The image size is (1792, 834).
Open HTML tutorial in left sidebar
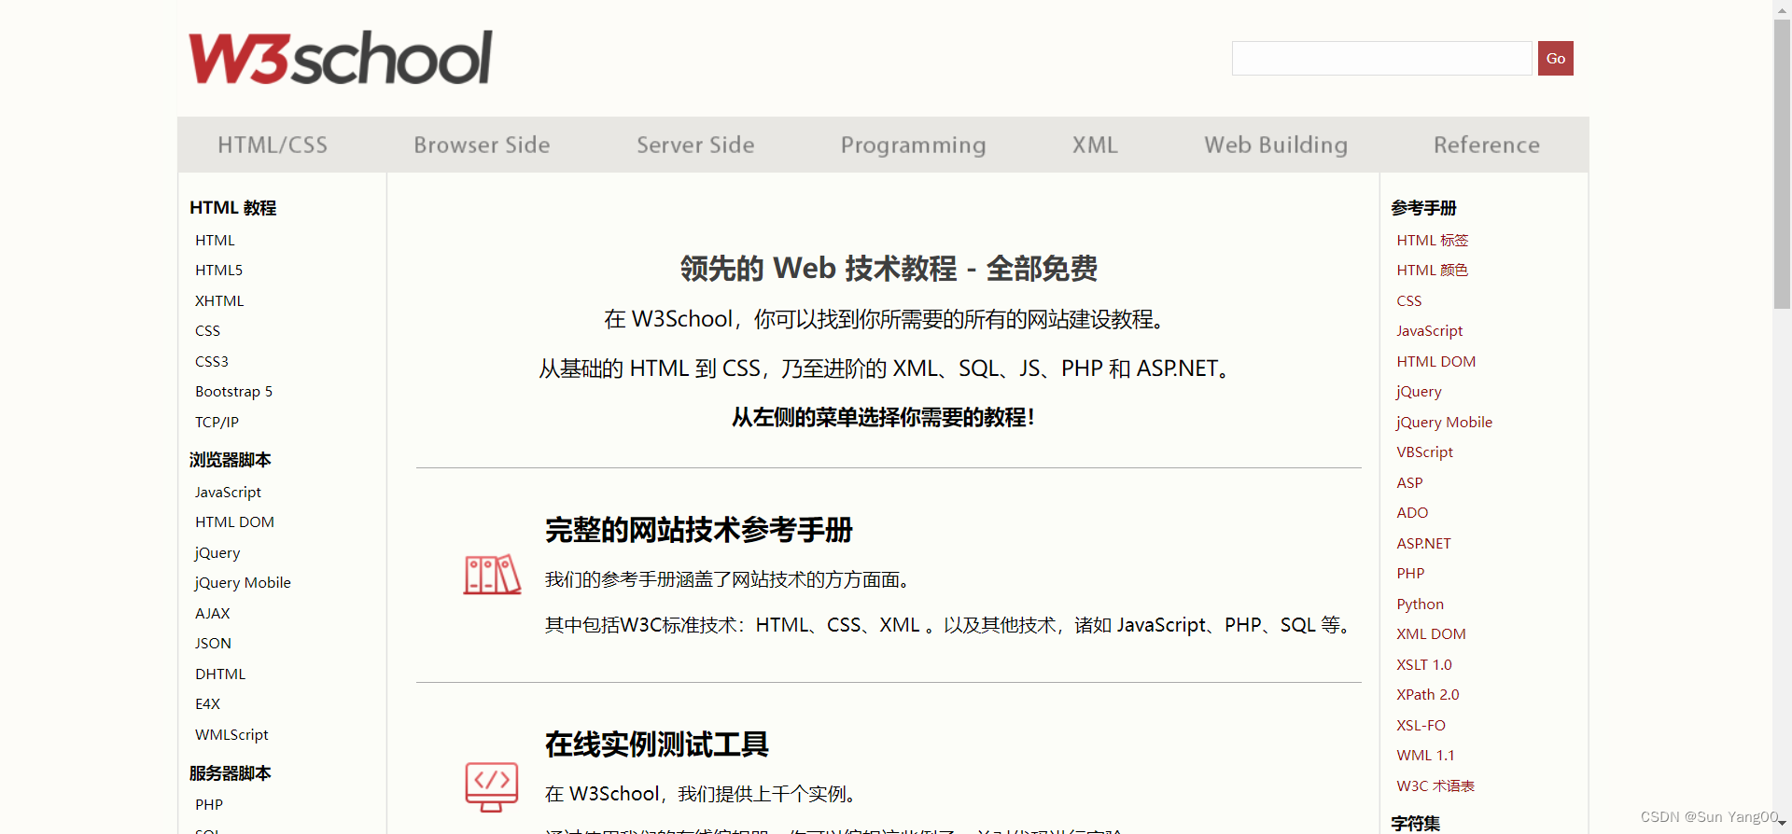coord(215,241)
